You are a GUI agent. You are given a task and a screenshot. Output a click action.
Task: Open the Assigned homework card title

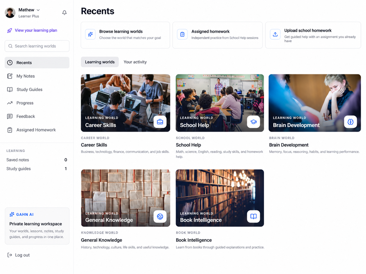coord(211,32)
